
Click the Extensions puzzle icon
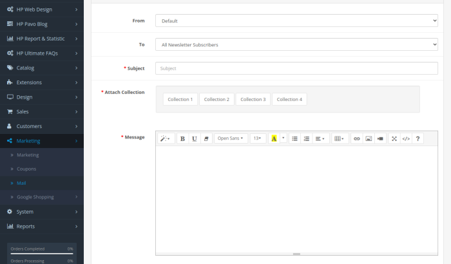pos(10,82)
